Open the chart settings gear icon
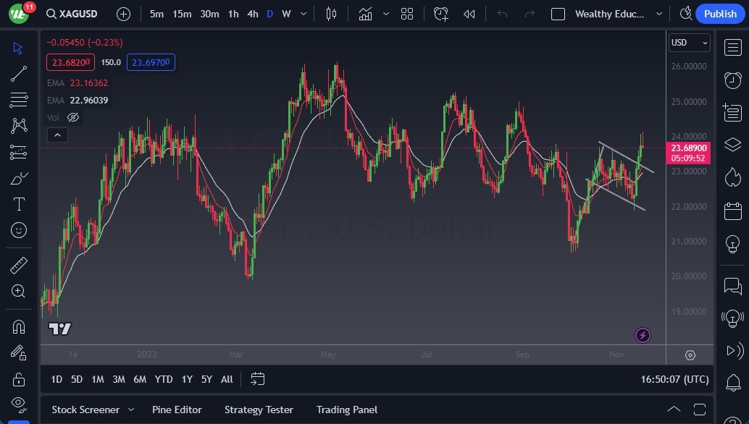Viewport: 749px width, 424px height. coord(690,355)
